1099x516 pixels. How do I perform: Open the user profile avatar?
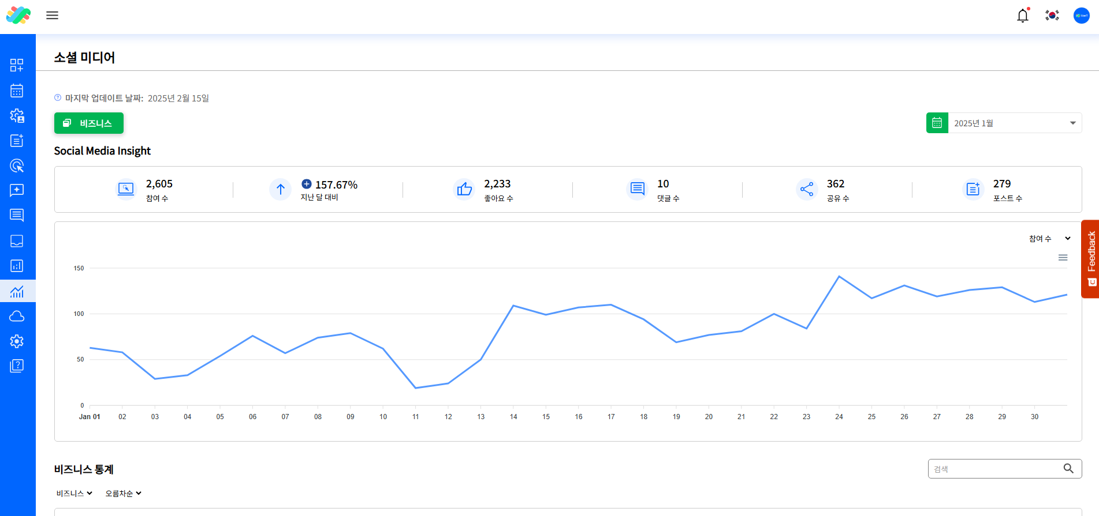point(1081,16)
